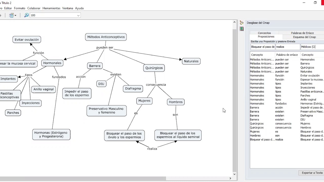
Task: Open dropdown arrow beside views icon
Action: (x=15, y=15)
